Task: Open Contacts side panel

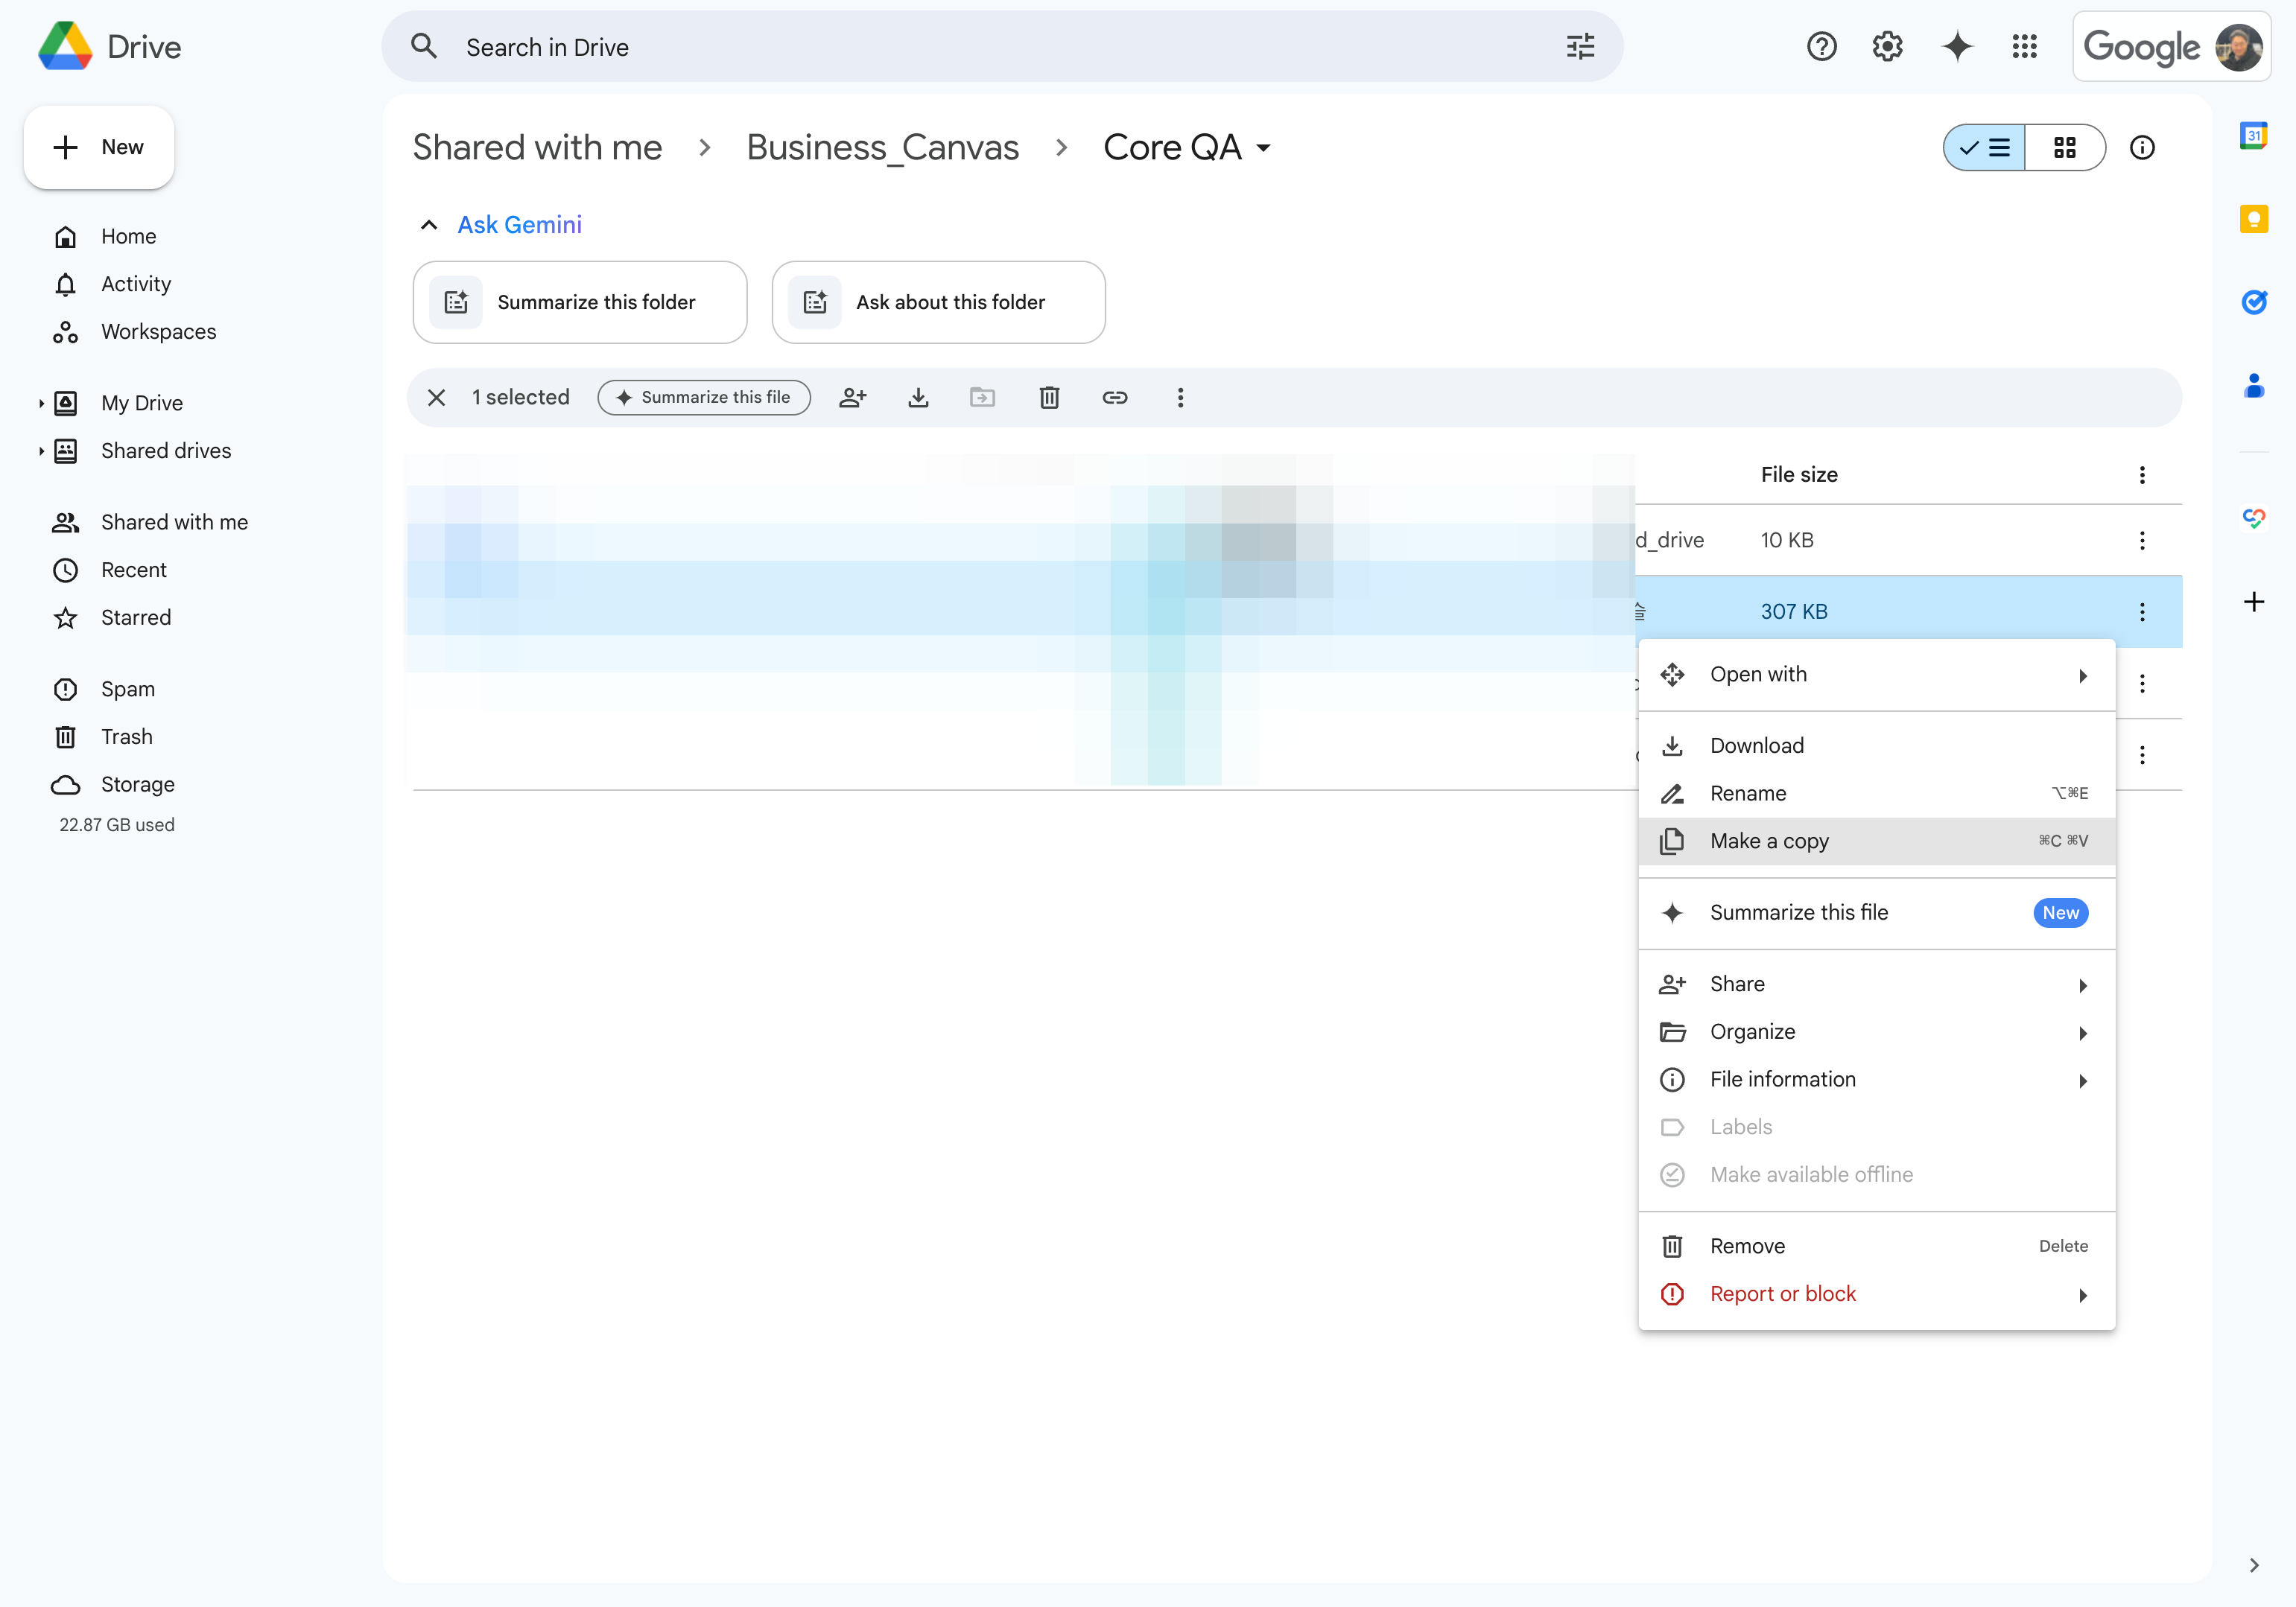Action: pos(2253,385)
